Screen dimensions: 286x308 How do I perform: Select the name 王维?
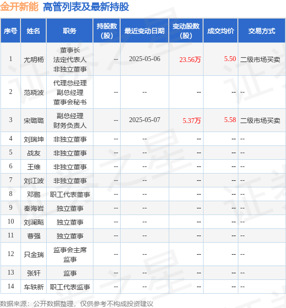coord(33,167)
